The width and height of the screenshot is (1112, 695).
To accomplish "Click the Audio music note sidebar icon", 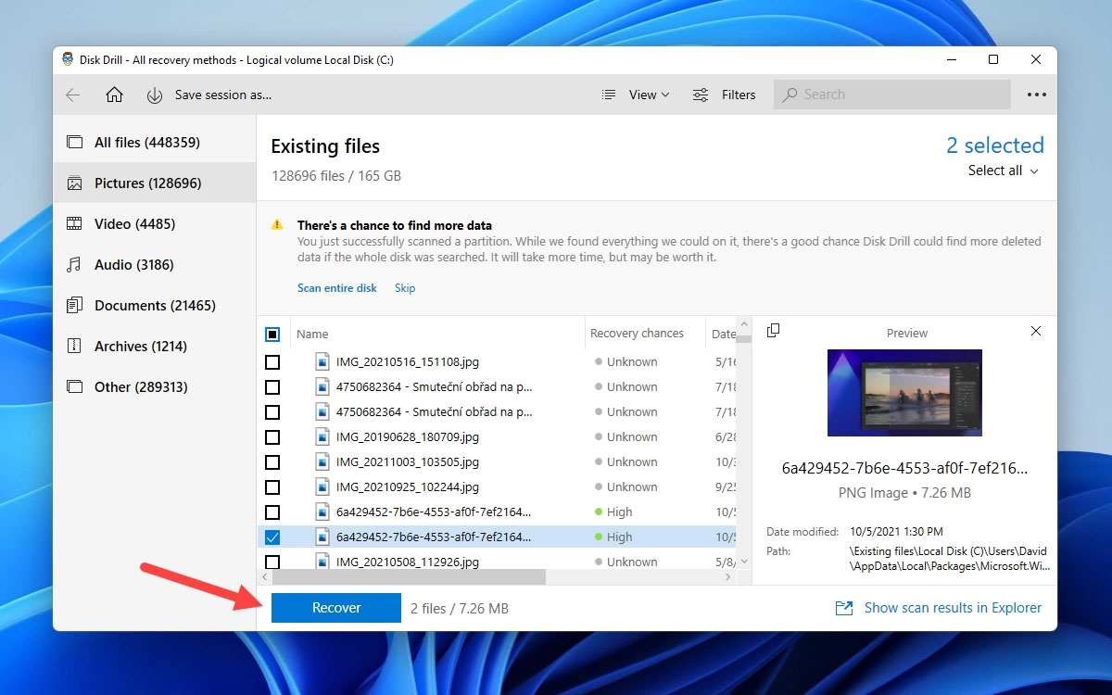I will click(x=74, y=265).
